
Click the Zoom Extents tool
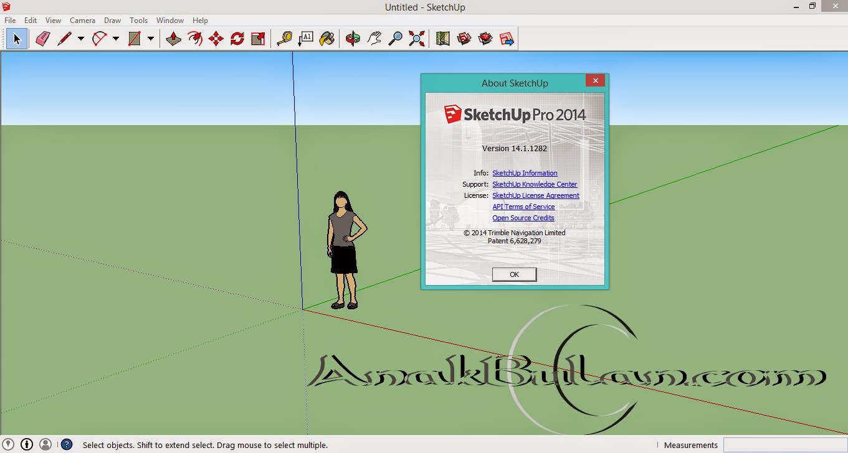(x=416, y=39)
